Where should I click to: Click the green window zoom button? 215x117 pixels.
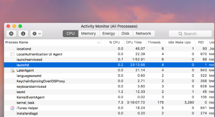[x=20, y=26]
